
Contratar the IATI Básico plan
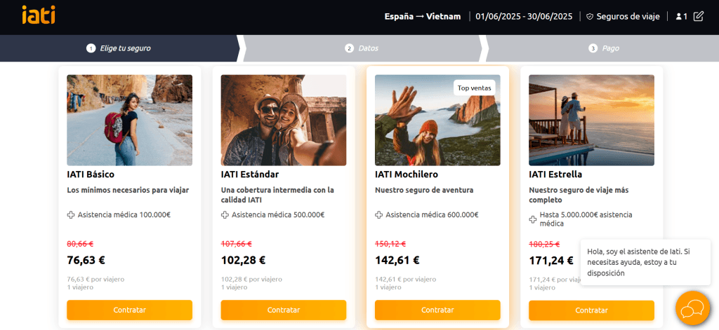[130, 310]
